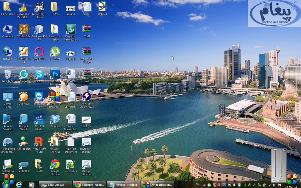301x188 pixels.
Task: Launch Adobe Photoshop shortcut
Action: coord(55,78)
